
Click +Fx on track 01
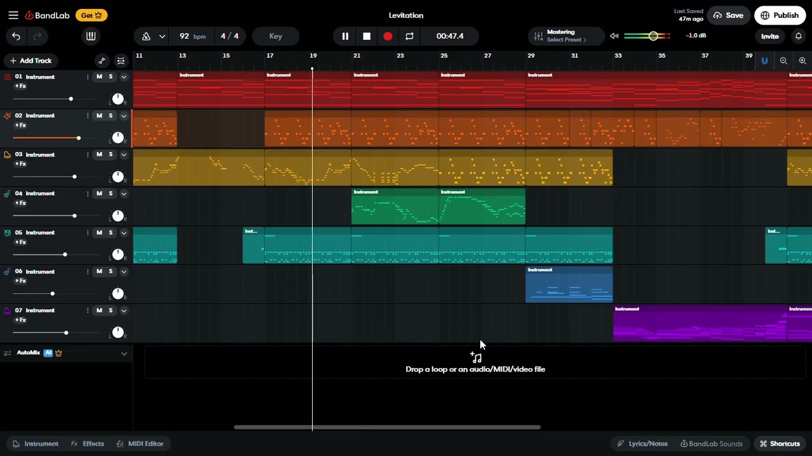pos(20,85)
